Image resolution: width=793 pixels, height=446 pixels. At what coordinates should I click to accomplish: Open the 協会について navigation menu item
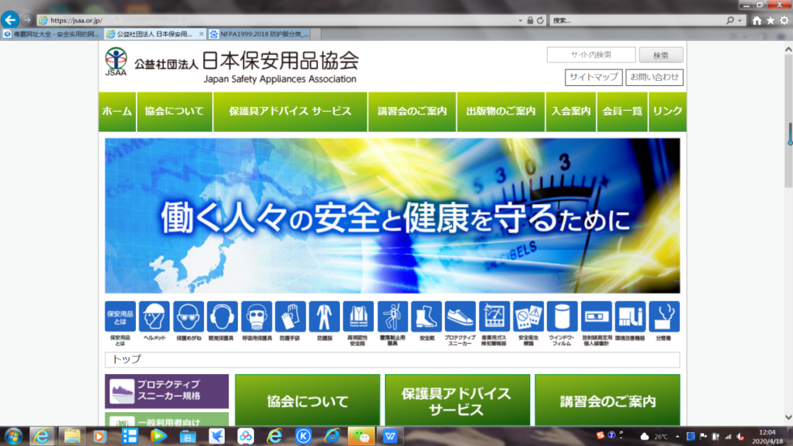[174, 111]
